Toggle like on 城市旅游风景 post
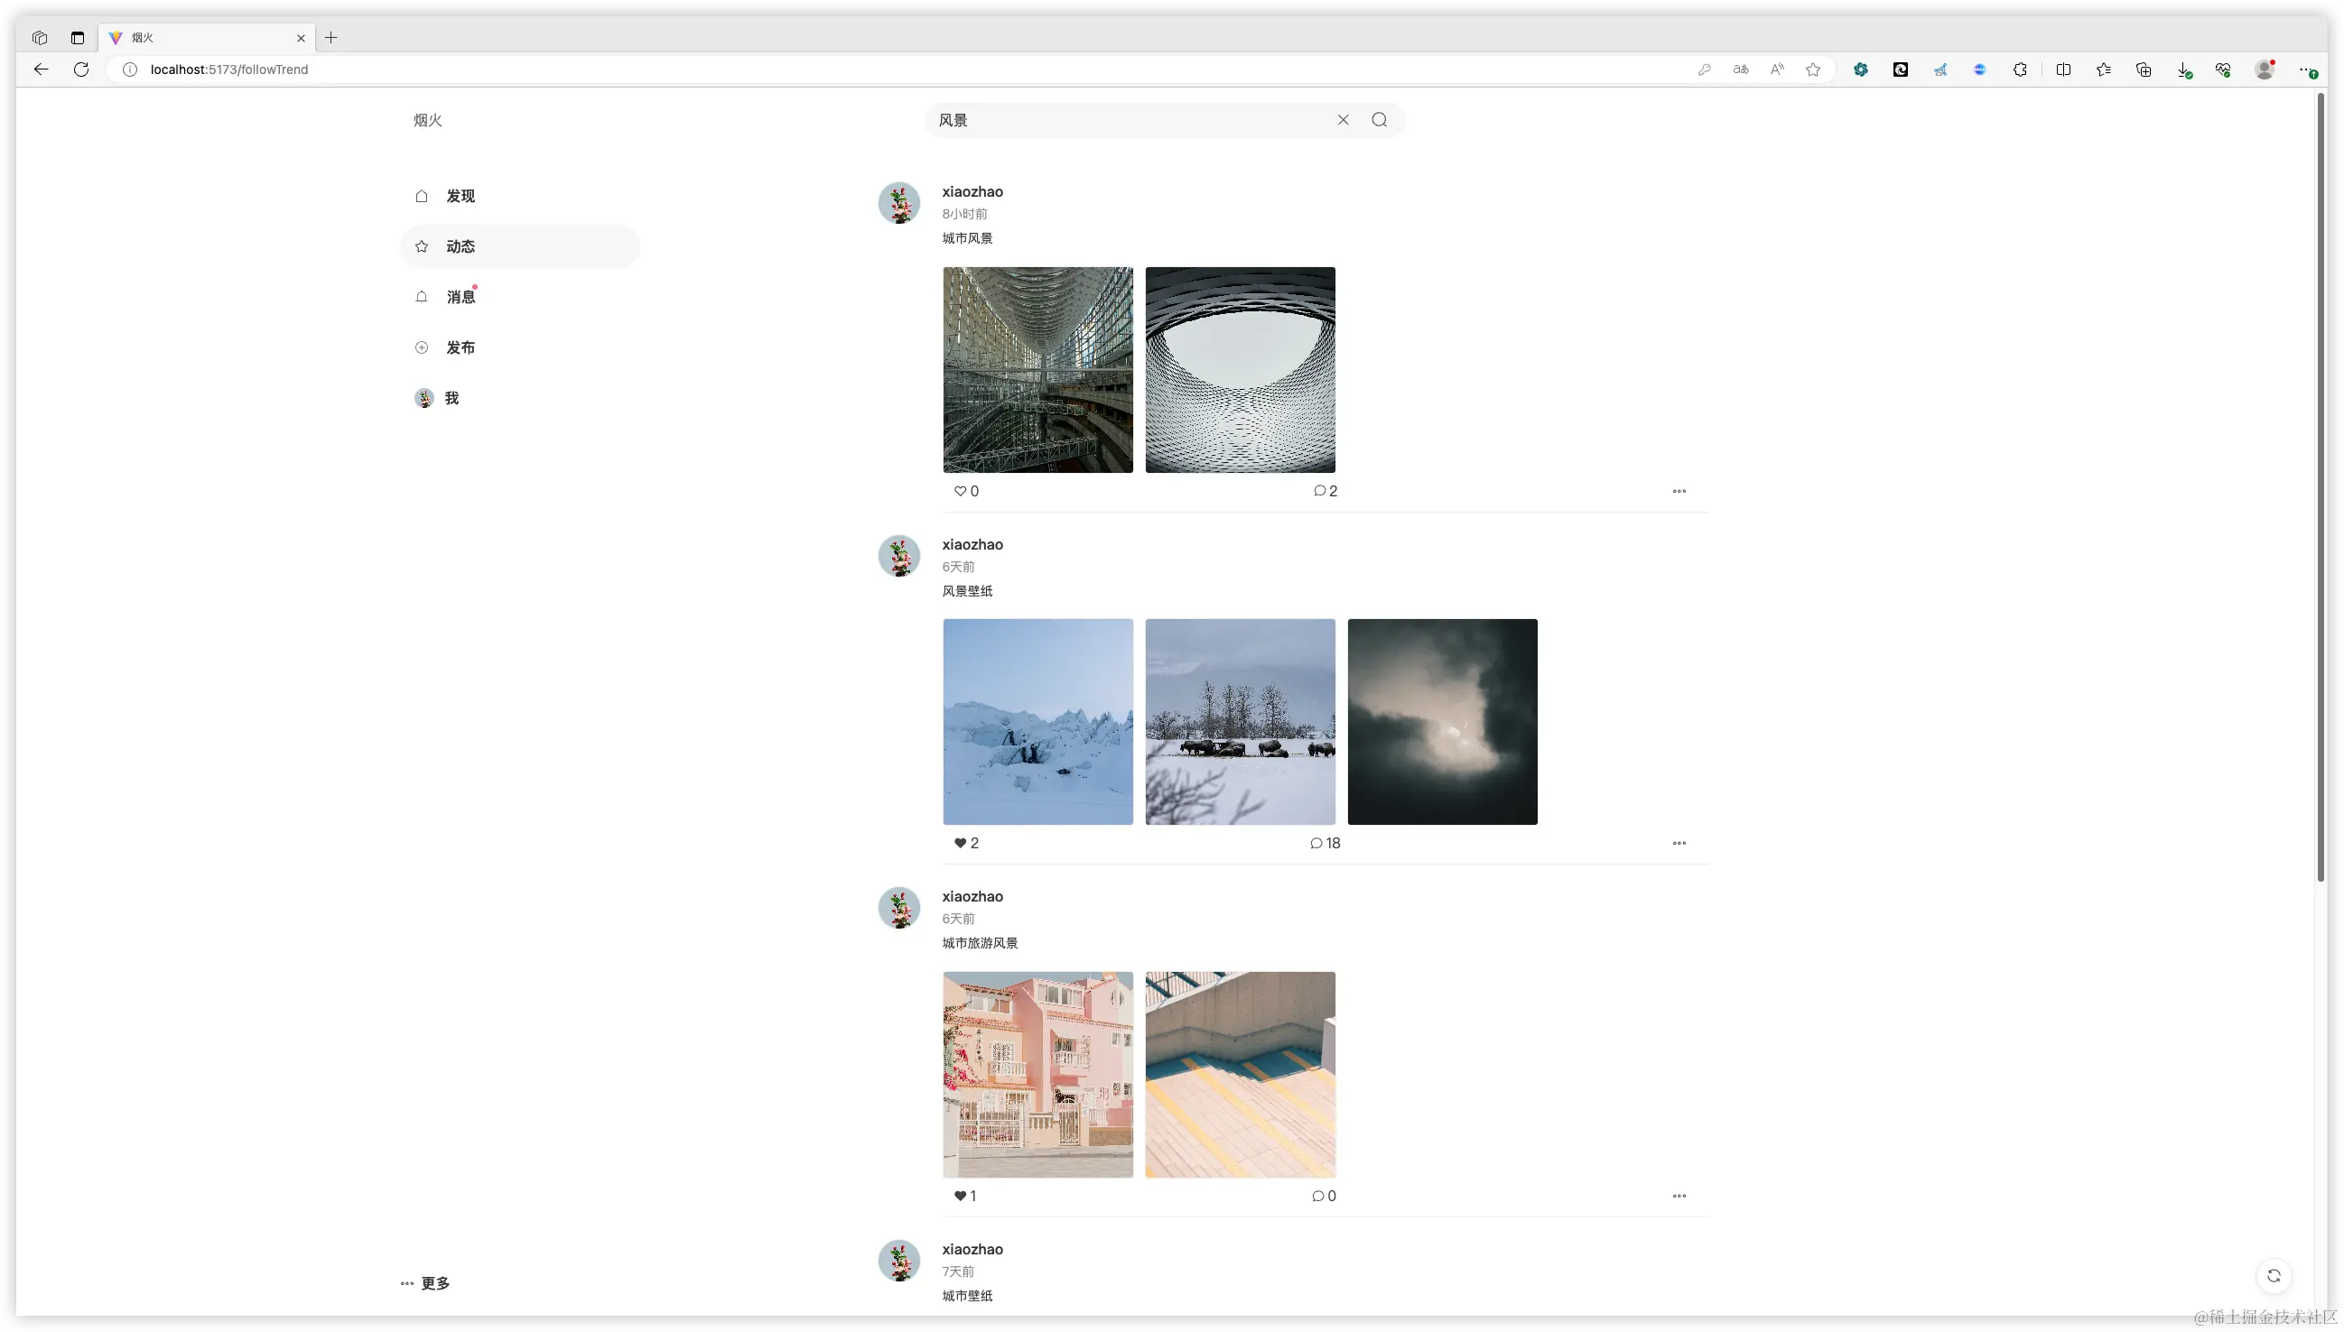 [x=960, y=1196]
